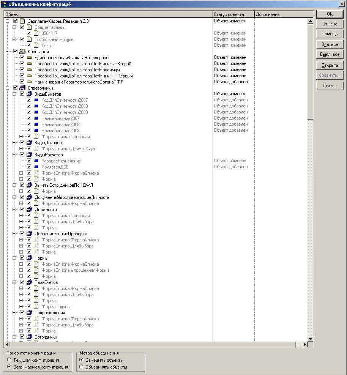Open the Отчет... report button
347x375 pixels.
pos(330,86)
